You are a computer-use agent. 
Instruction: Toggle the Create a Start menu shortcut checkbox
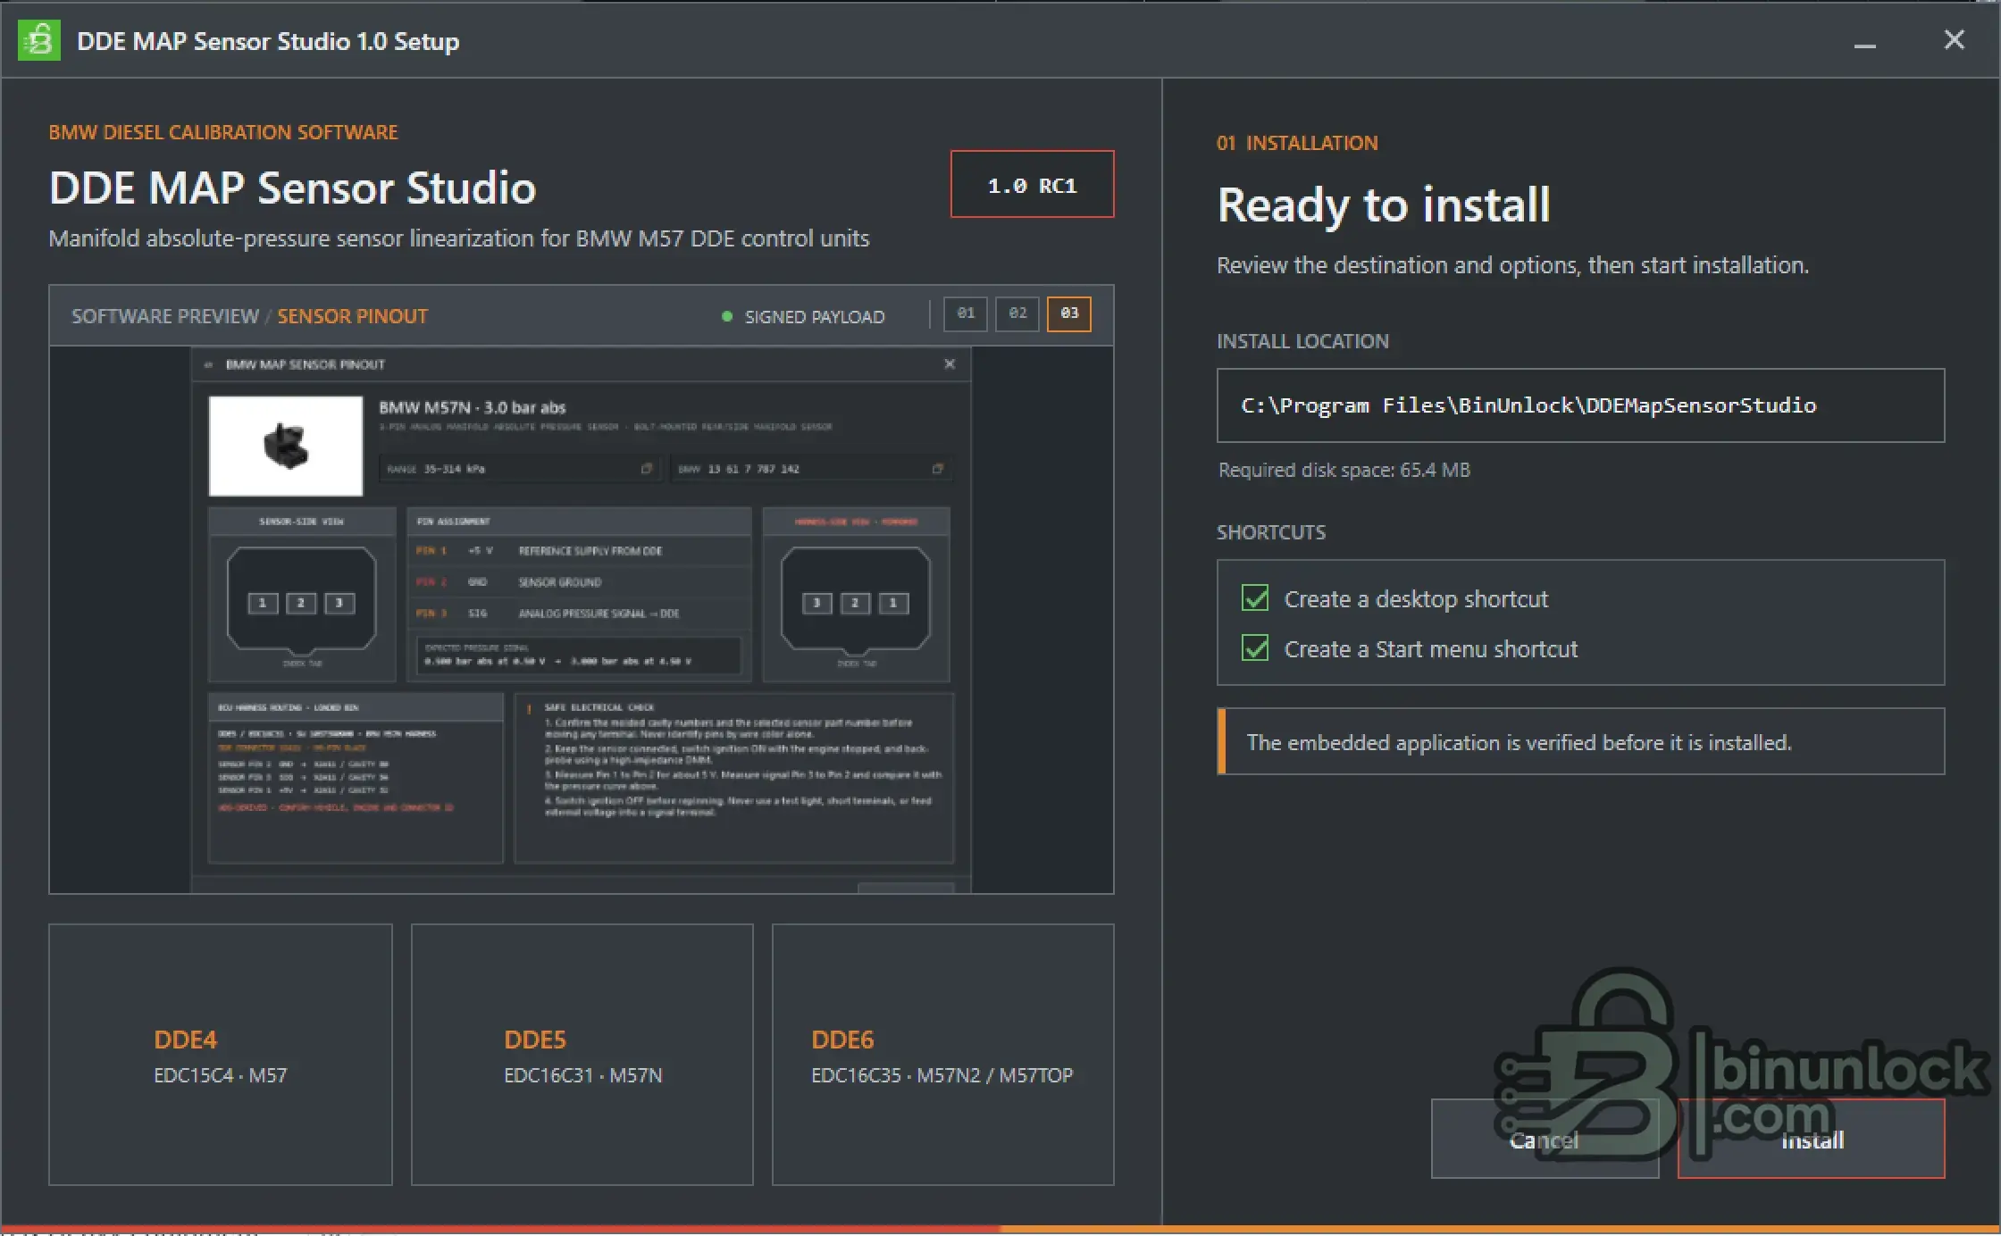1255,648
